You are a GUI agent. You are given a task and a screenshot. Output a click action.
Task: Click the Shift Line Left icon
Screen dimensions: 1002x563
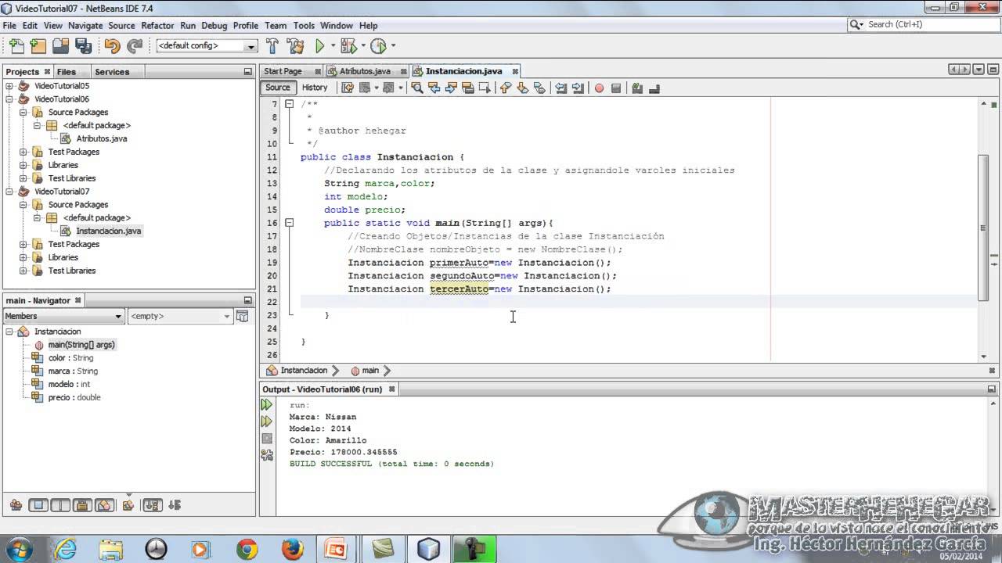pos(560,88)
